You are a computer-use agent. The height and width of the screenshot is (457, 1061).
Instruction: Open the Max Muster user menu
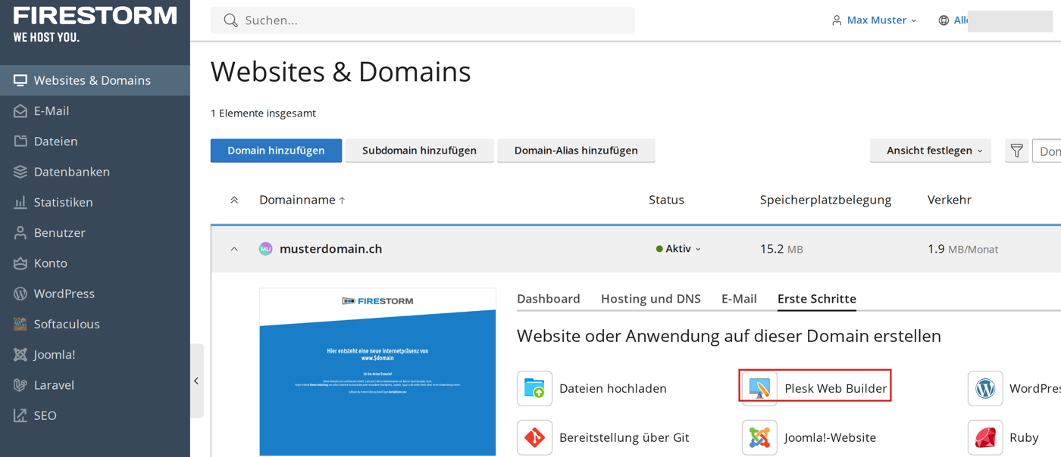(x=874, y=20)
